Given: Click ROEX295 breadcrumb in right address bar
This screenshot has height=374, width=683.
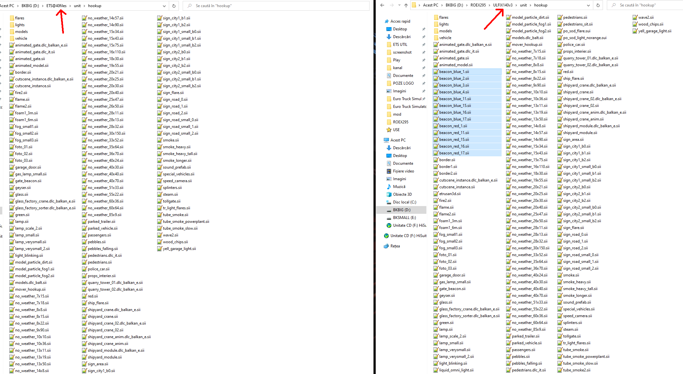Looking at the screenshot, I should [x=478, y=5].
